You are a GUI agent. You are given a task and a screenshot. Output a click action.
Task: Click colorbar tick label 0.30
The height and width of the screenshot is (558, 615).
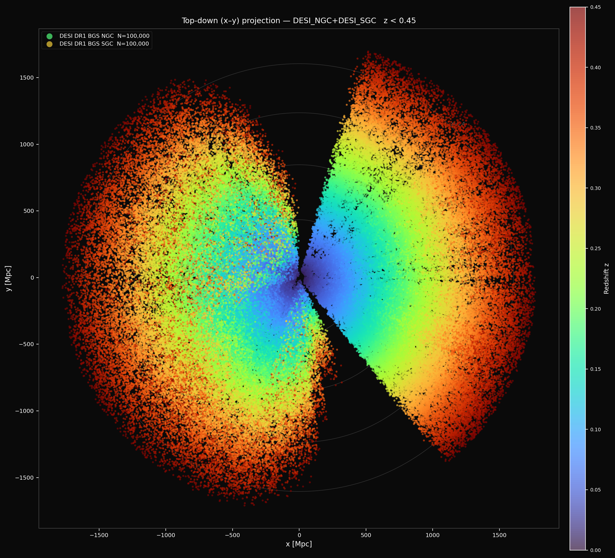click(x=595, y=188)
